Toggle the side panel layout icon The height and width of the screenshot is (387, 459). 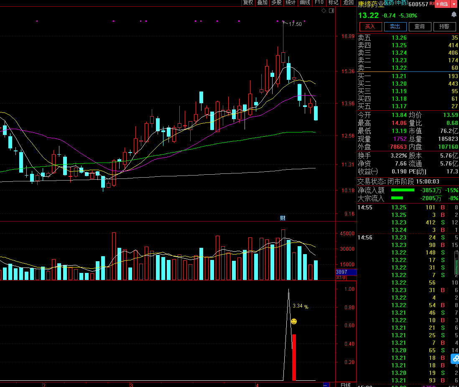tap(332, 11)
